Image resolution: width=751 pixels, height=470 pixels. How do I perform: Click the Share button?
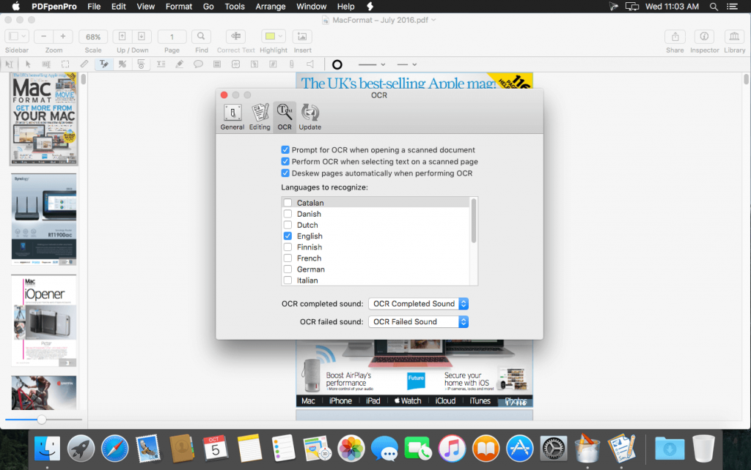(x=674, y=36)
